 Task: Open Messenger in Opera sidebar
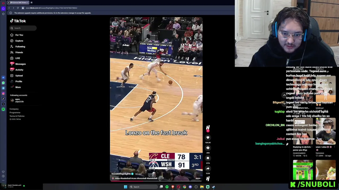[3, 78]
